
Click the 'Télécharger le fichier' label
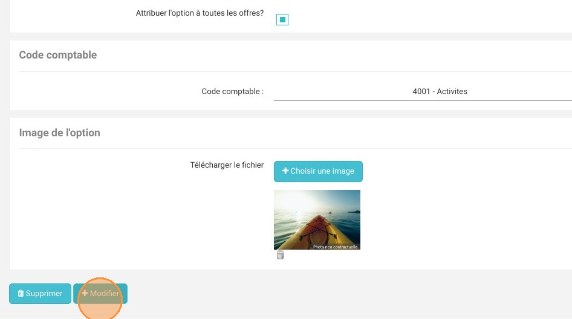point(227,165)
